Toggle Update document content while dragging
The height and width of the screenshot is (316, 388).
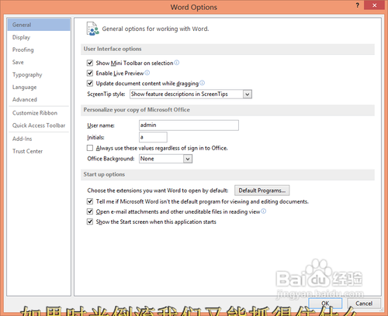tap(90, 83)
